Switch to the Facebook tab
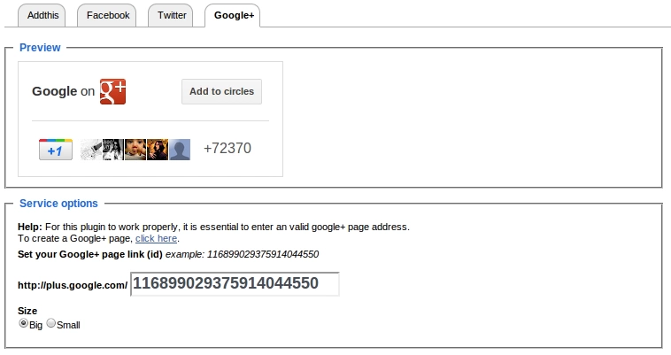 107,15
